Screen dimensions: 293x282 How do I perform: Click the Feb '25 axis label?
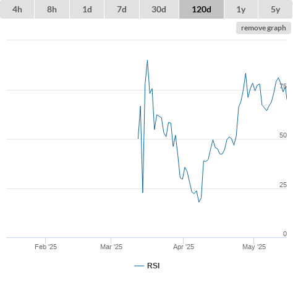click(46, 247)
